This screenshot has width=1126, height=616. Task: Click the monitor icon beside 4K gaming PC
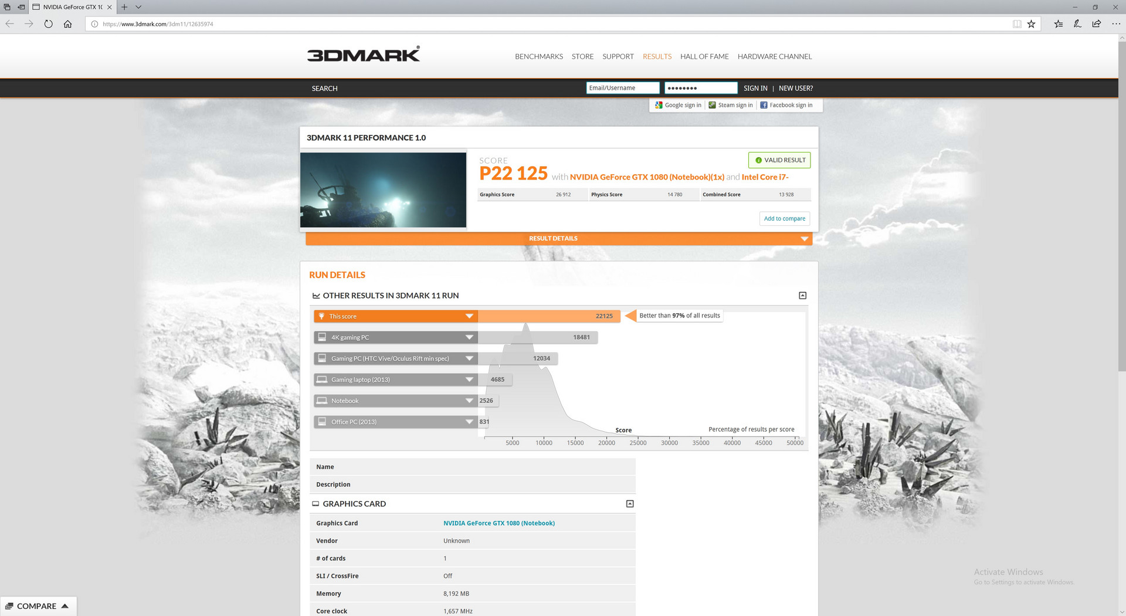(x=322, y=337)
